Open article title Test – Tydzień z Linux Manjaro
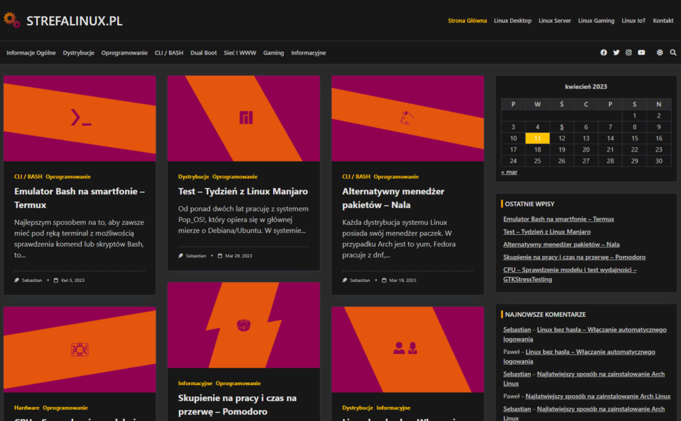 pyautogui.click(x=243, y=191)
